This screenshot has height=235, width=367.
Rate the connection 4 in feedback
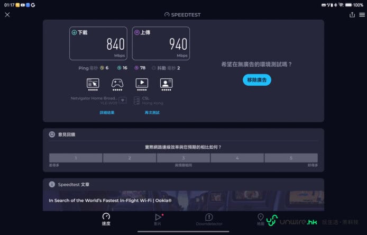(237, 158)
